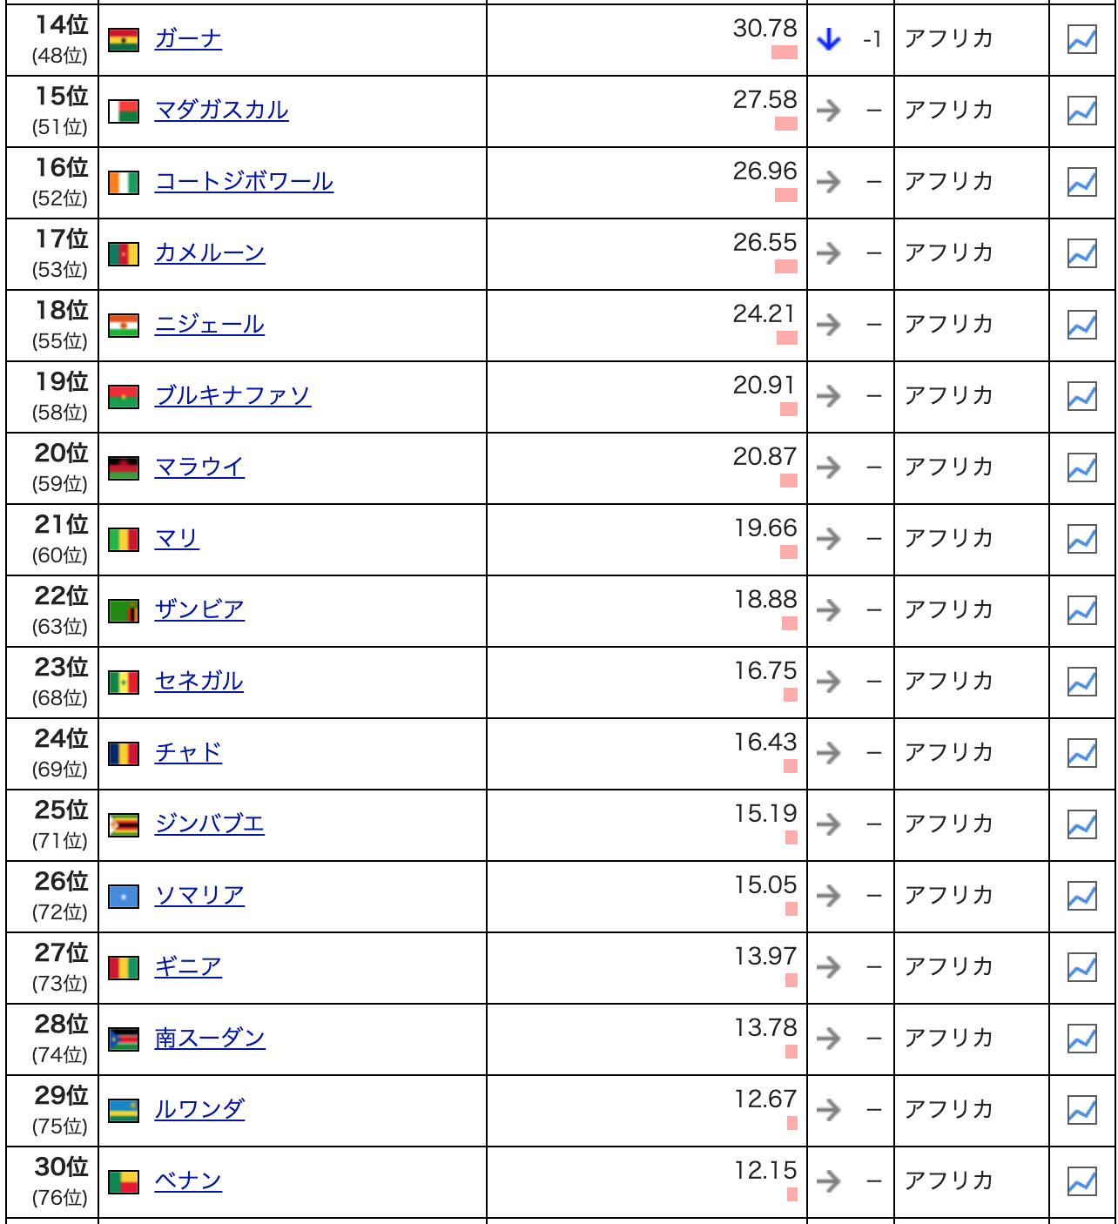Visit the ザンビア link

(x=199, y=610)
